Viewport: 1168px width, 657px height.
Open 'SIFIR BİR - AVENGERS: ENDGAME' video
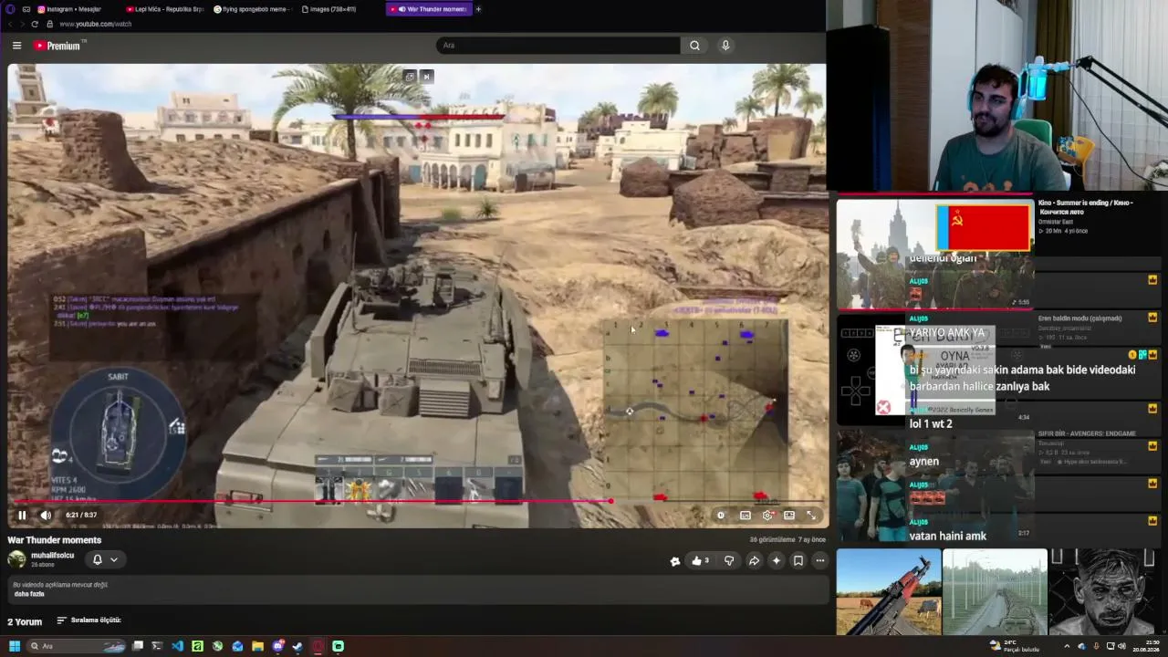[x=1087, y=433]
